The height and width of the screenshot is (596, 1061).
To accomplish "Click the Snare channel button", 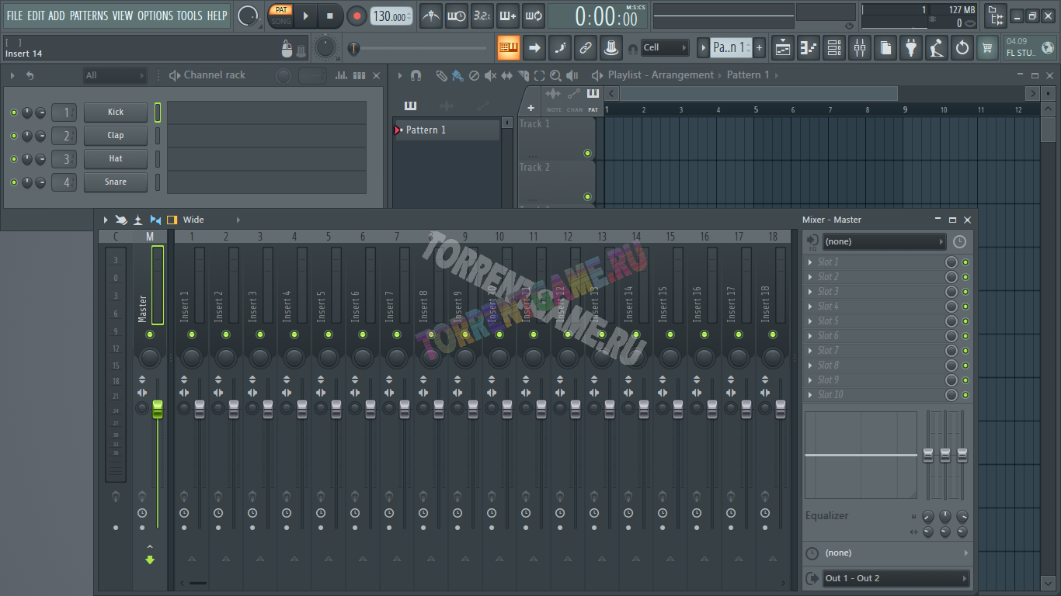I will click(116, 182).
